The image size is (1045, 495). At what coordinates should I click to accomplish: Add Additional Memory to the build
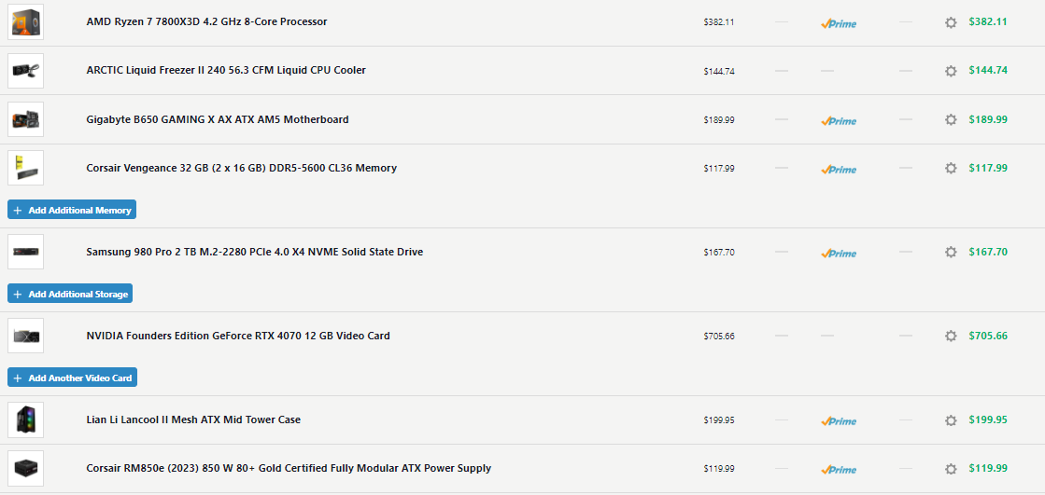pyautogui.click(x=72, y=210)
